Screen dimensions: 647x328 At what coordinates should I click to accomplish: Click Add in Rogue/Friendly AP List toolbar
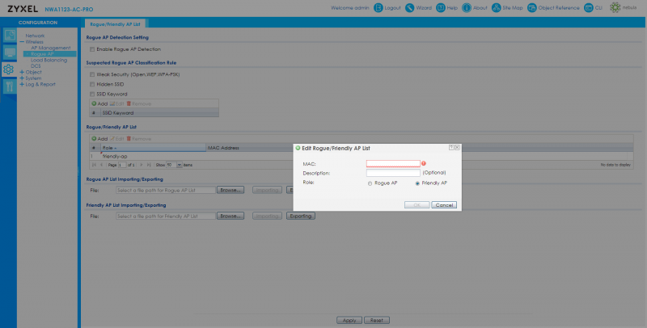[x=99, y=139]
